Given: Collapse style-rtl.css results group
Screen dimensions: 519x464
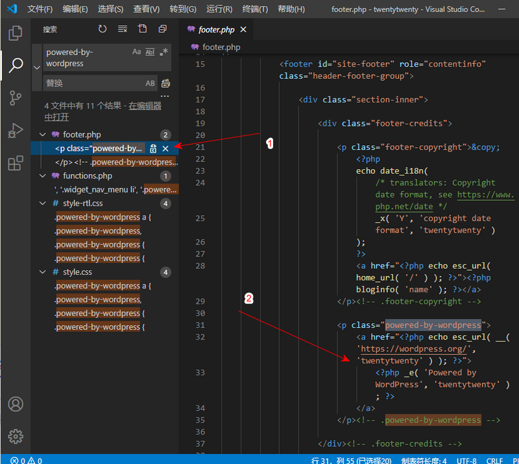Looking at the screenshot, I should [43, 203].
